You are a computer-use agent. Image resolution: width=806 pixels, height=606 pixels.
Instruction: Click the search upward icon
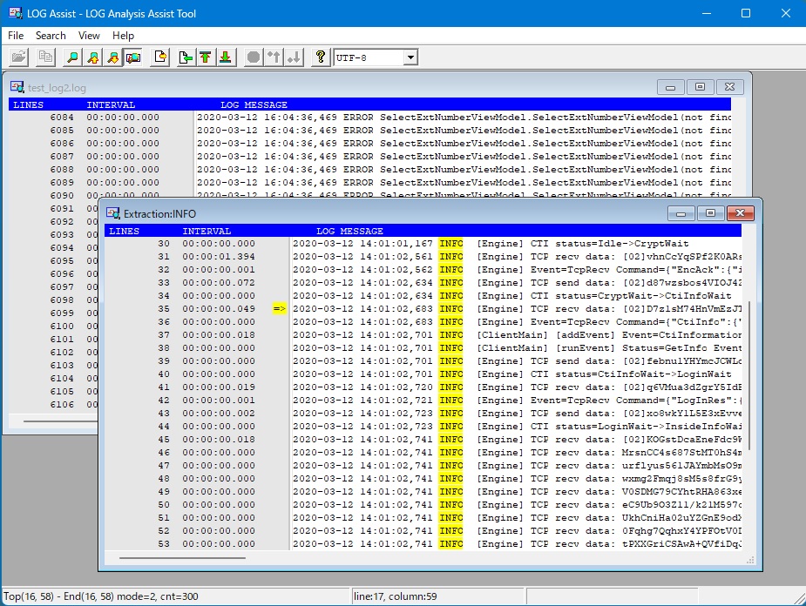point(93,57)
